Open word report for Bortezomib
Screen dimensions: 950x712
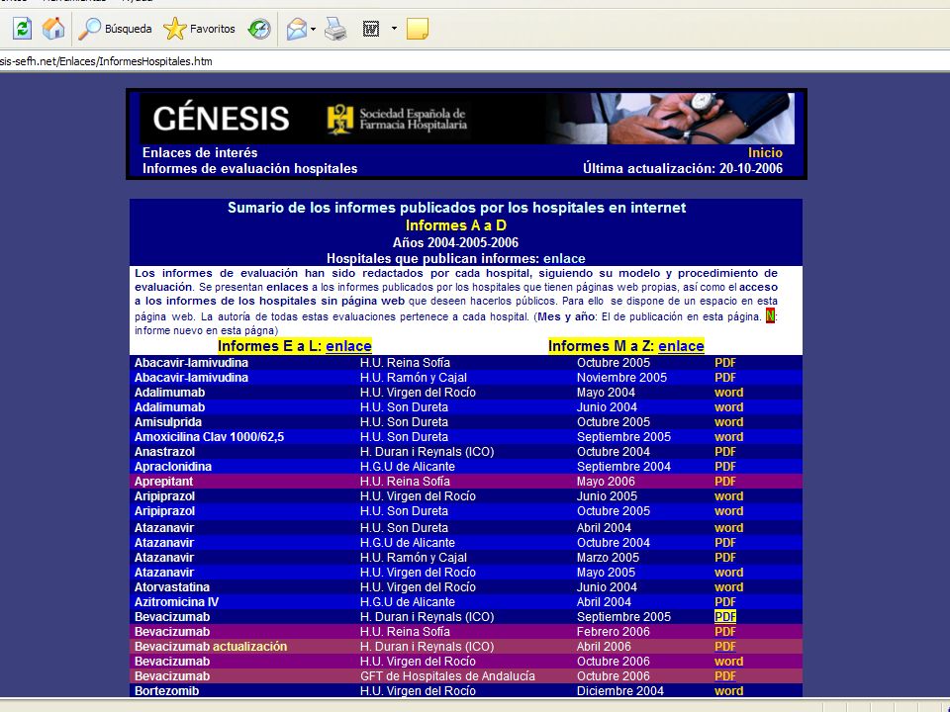pyautogui.click(x=729, y=691)
